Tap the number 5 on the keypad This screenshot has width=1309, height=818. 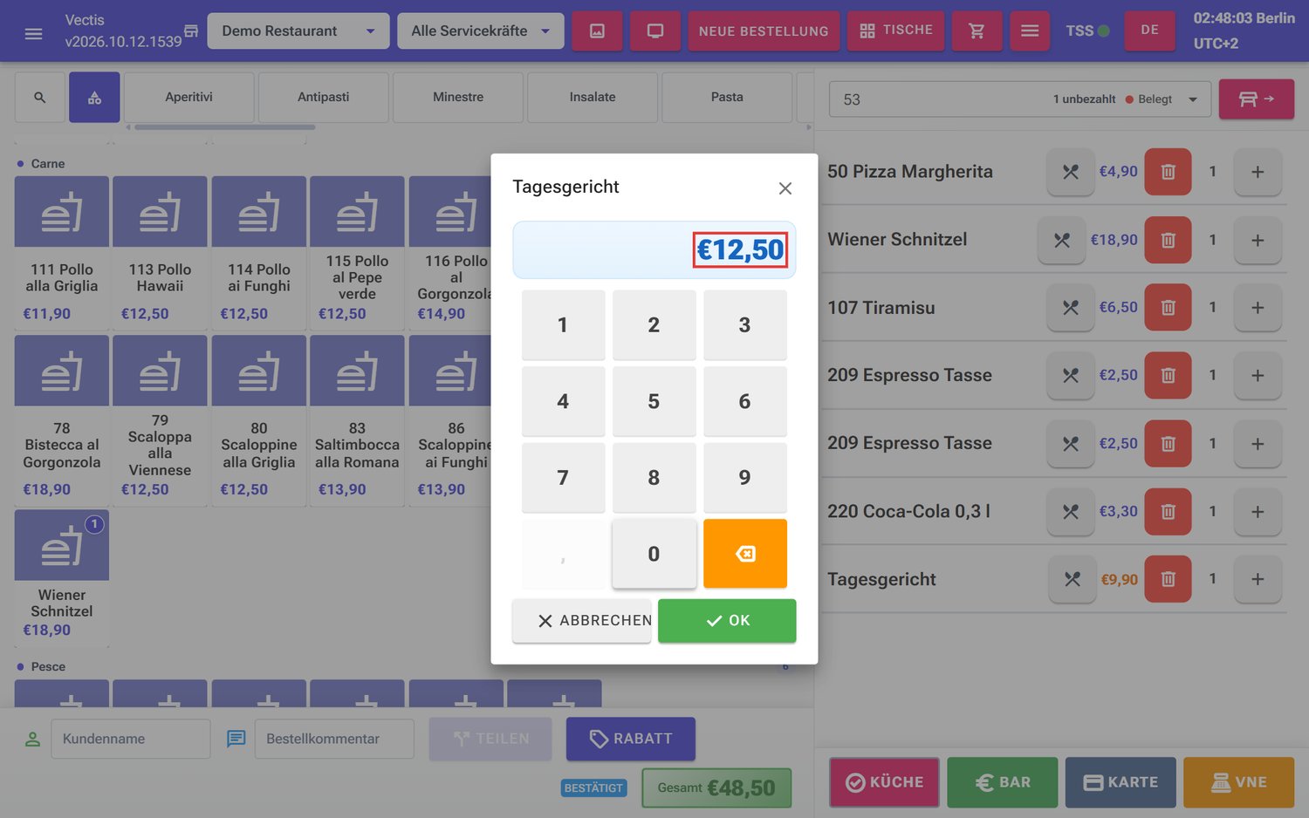click(654, 401)
